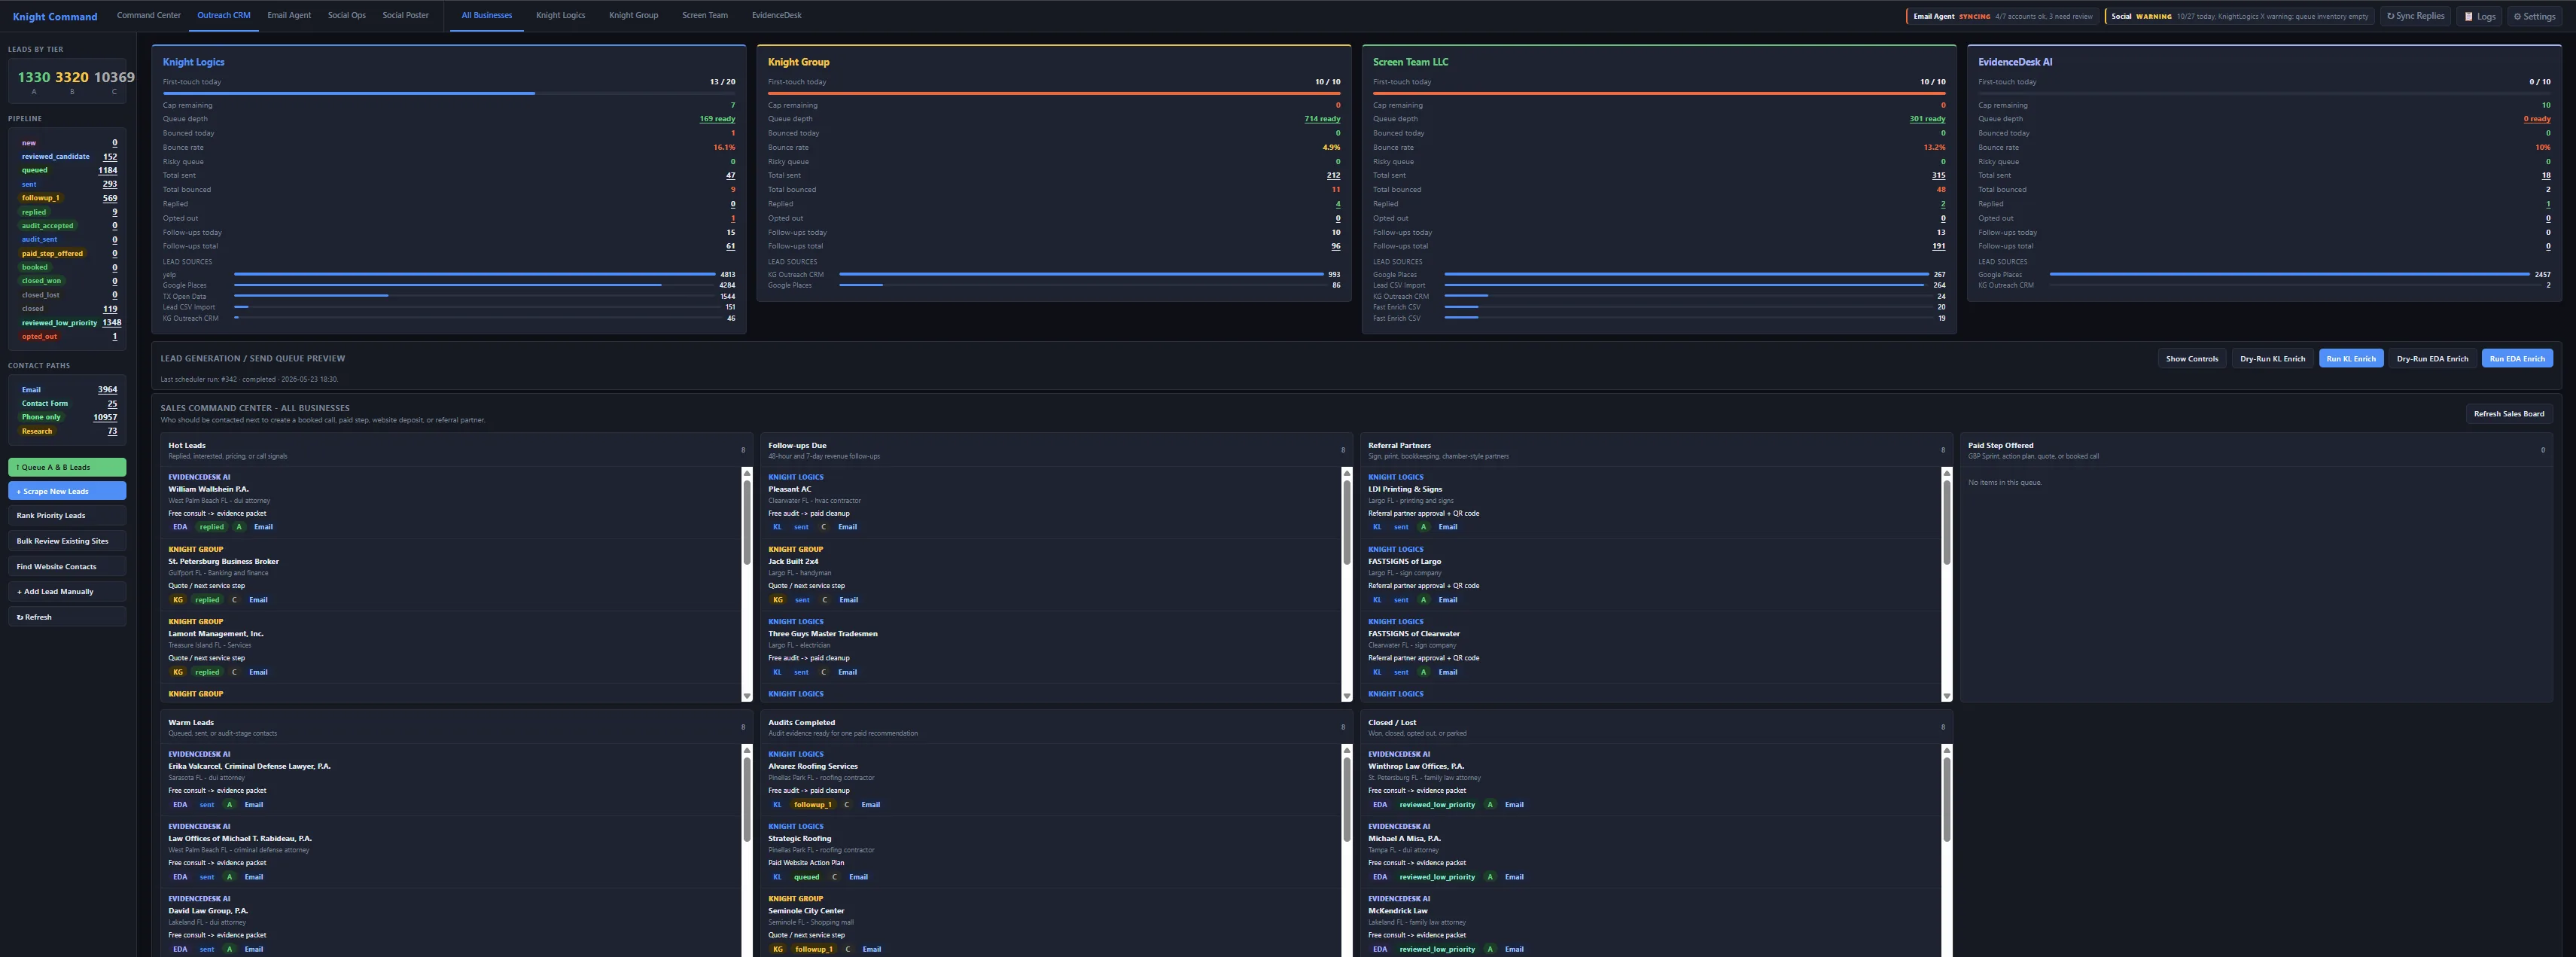Click the Rank Priority Leads button

point(67,515)
